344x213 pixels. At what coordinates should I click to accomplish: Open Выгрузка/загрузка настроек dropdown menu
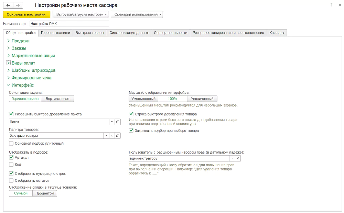coord(80,14)
